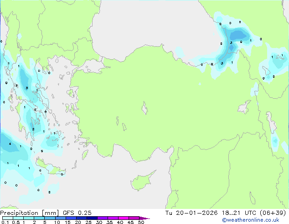Viewport: 289px width, 224px height.
Task: Click the 'Precipitation [mm]' title text
Action: point(30,213)
